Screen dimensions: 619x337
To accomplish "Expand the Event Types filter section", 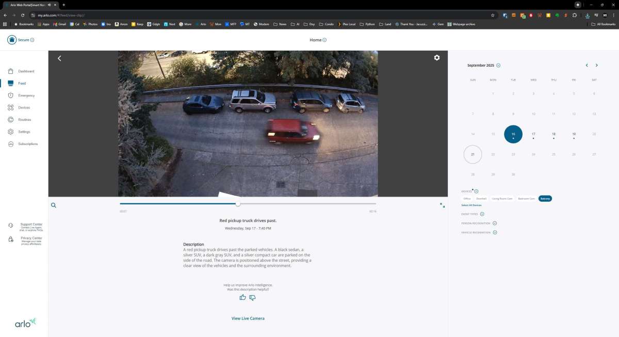I will pos(482,214).
